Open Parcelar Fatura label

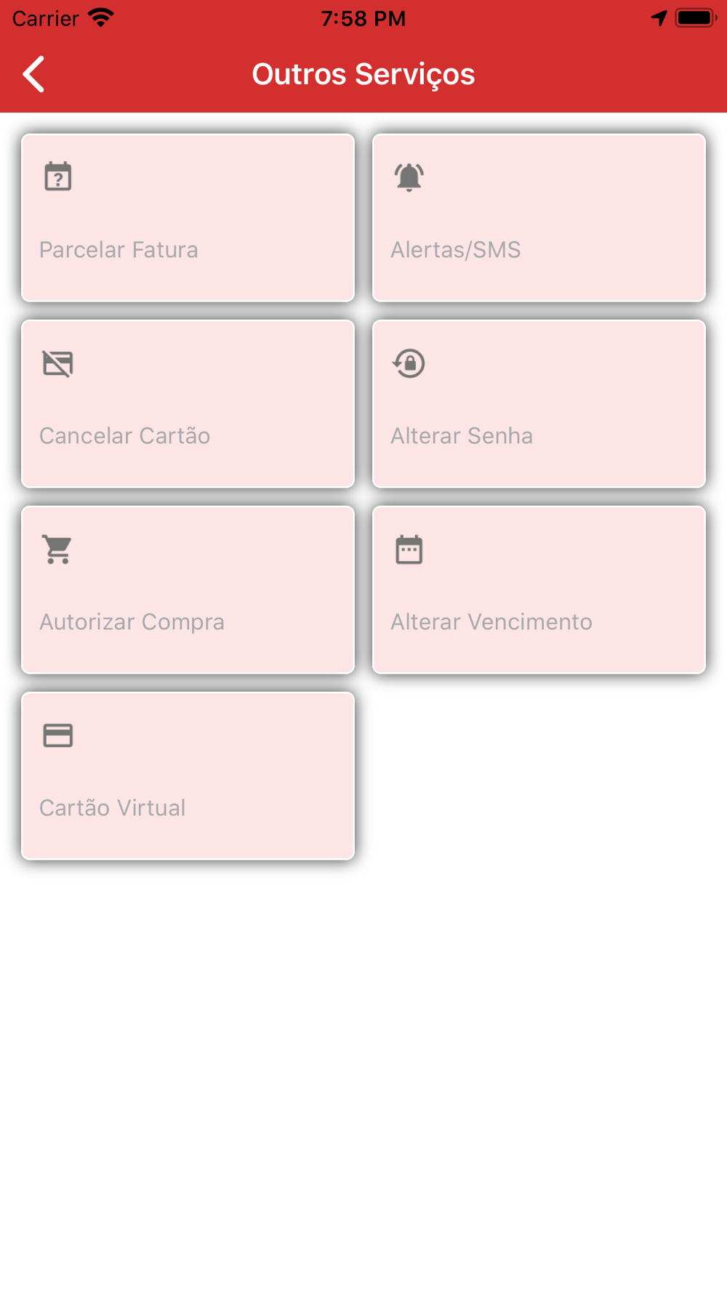pyautogui.click(x=119, y=250)
